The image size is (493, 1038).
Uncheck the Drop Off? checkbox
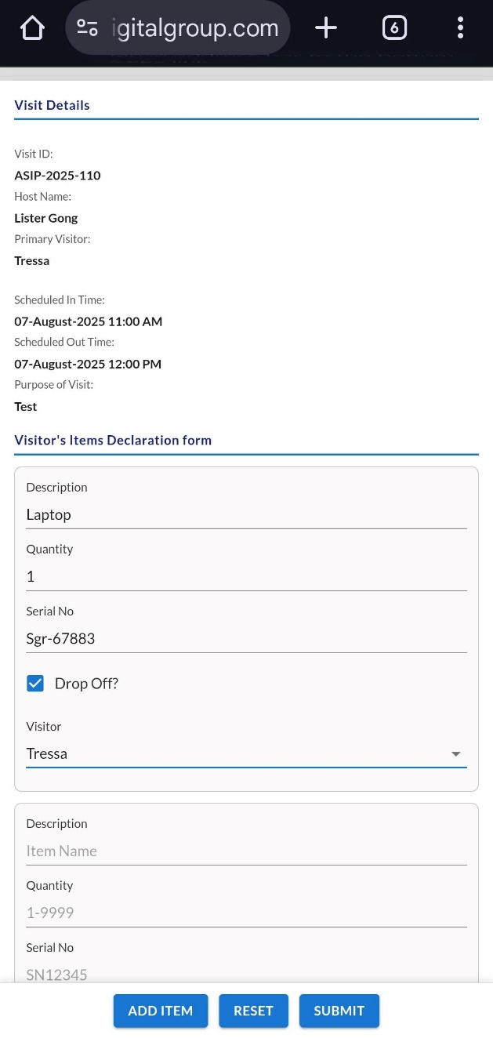(35, 684)
